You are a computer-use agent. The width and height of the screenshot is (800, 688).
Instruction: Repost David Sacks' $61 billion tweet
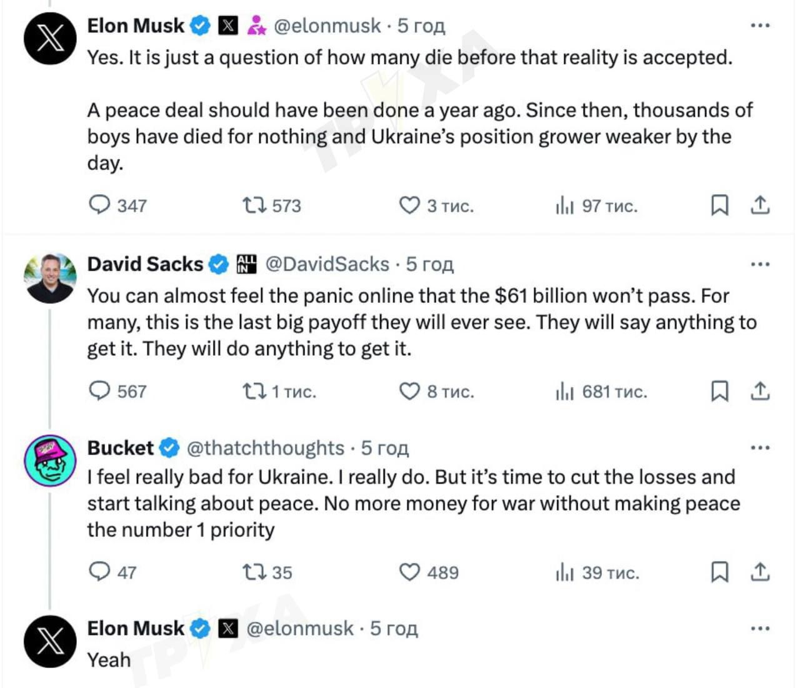pos(254,391)
